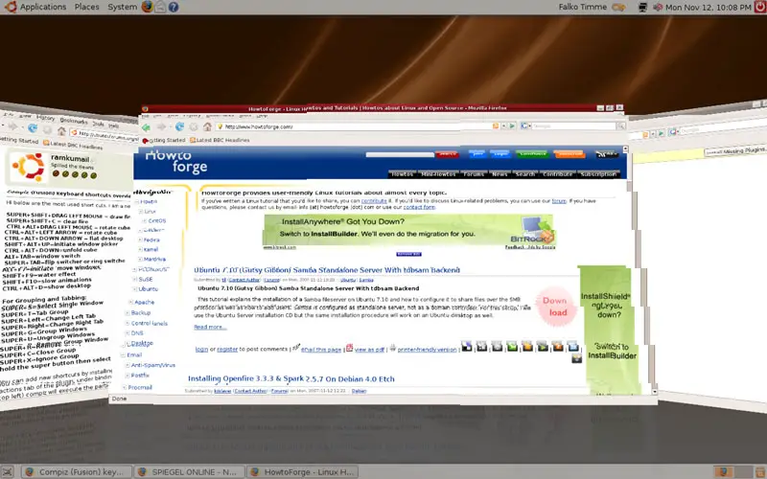Switch to Compiz (Fusion) key... taskbar window

[x=77, y=471]
